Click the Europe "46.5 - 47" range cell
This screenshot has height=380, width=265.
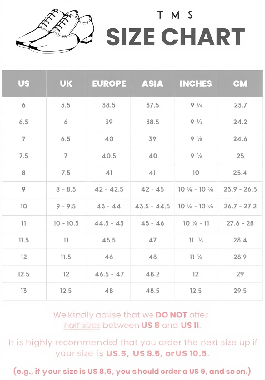pos(109,274)
